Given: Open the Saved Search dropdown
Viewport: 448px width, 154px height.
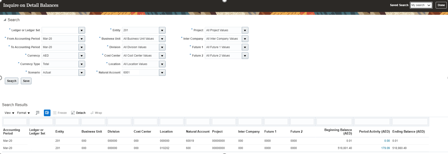Looking at the screenshot, I should pos(421,5).
